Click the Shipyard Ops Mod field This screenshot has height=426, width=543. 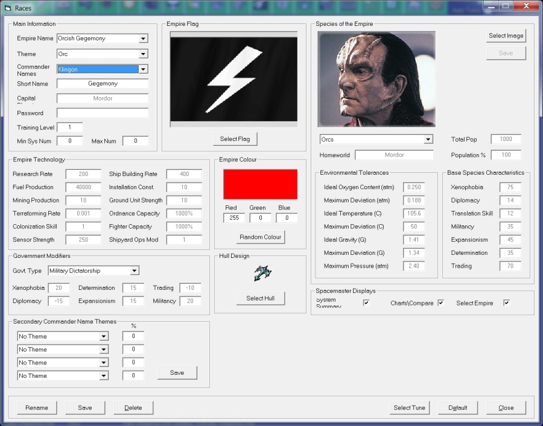(x=184, y=240)
